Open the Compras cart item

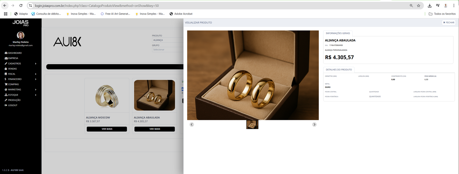[x=13, y=84]
